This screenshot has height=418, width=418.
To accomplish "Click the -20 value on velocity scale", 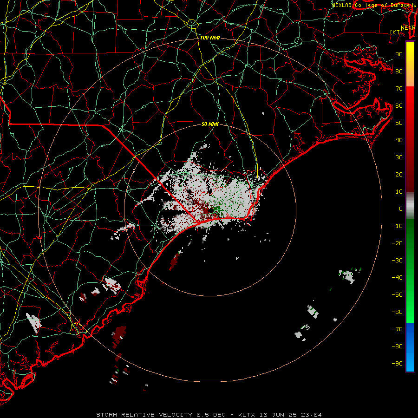I will click(x=397, y=243).
